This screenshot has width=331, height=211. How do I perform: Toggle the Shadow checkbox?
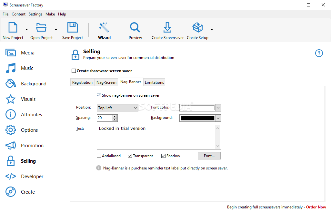pos(163,156)
